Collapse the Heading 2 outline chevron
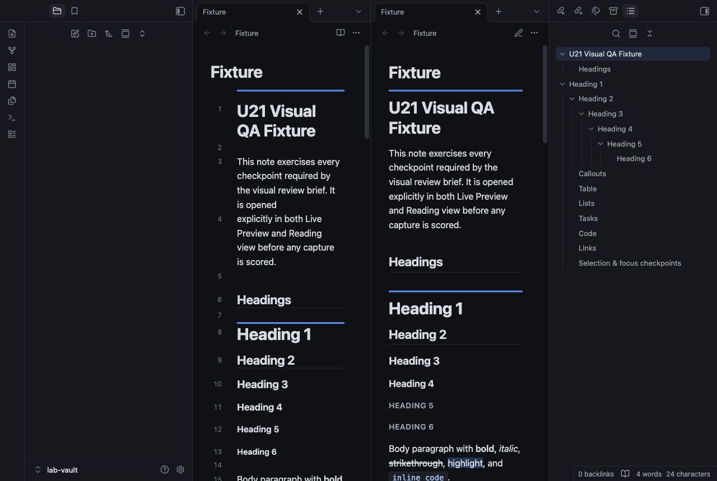Image resolution: width=717 pixels, height=481 pixels. 572,99
